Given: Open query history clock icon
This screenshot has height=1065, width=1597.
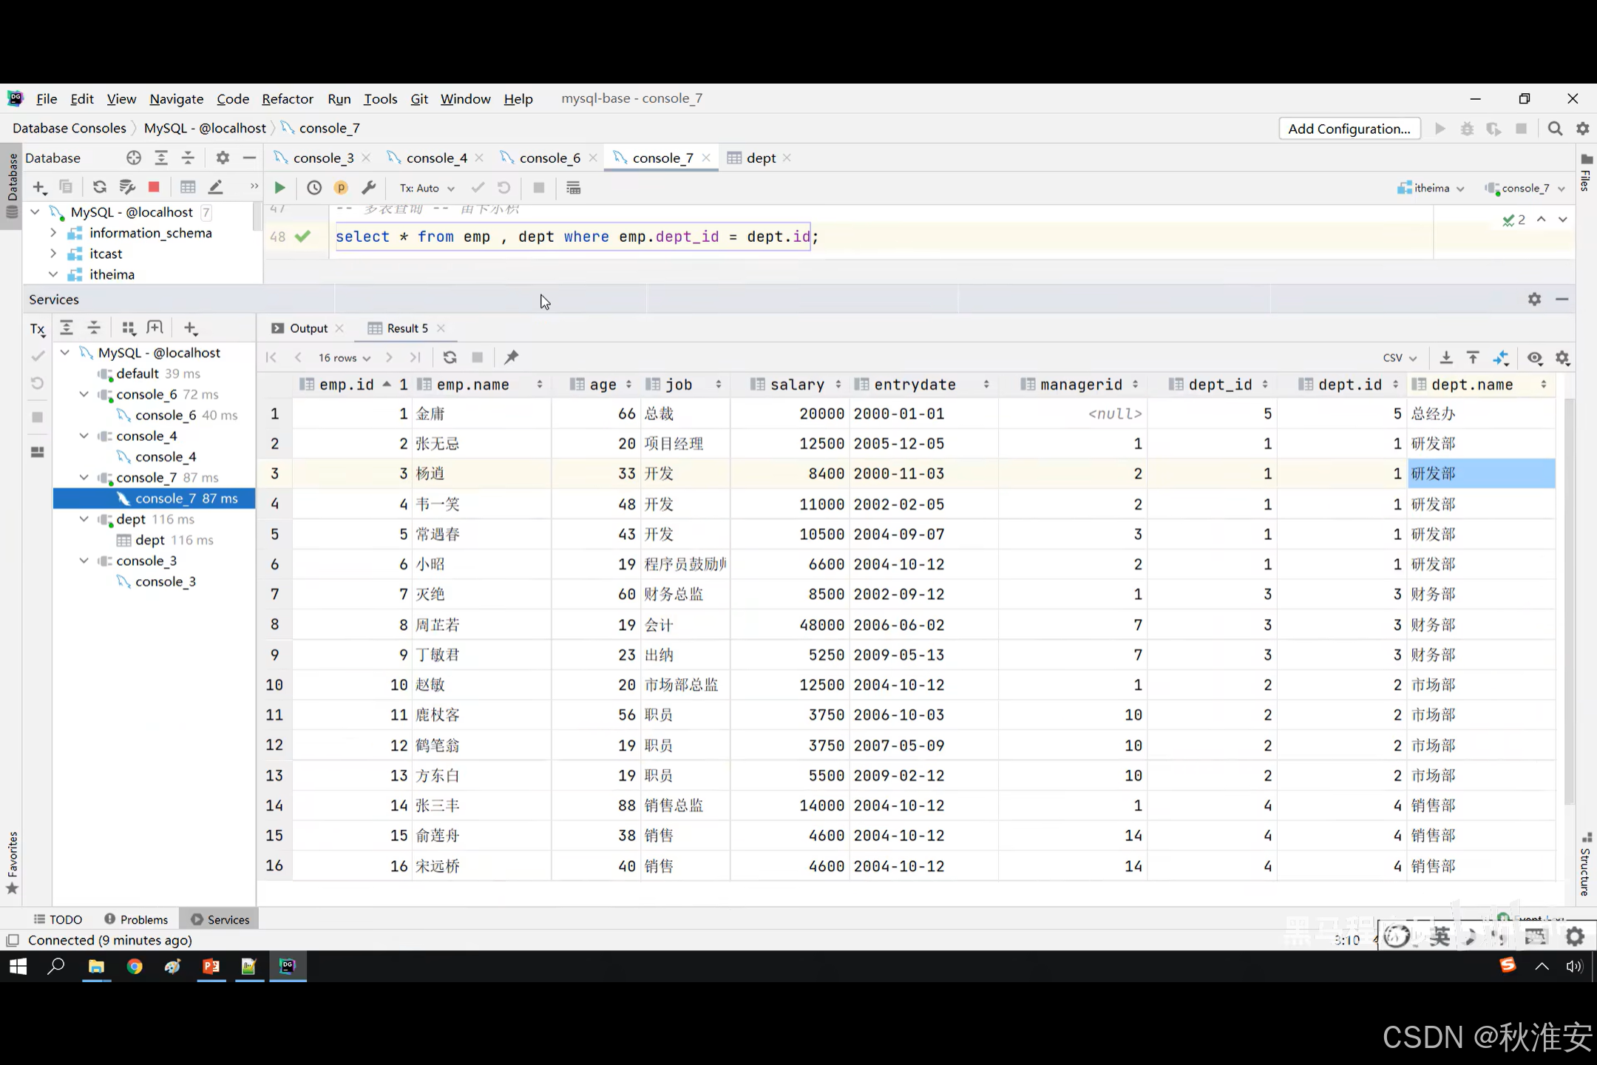Looking at the screenshot, I should pyautogui.click(x=314, y=188).
